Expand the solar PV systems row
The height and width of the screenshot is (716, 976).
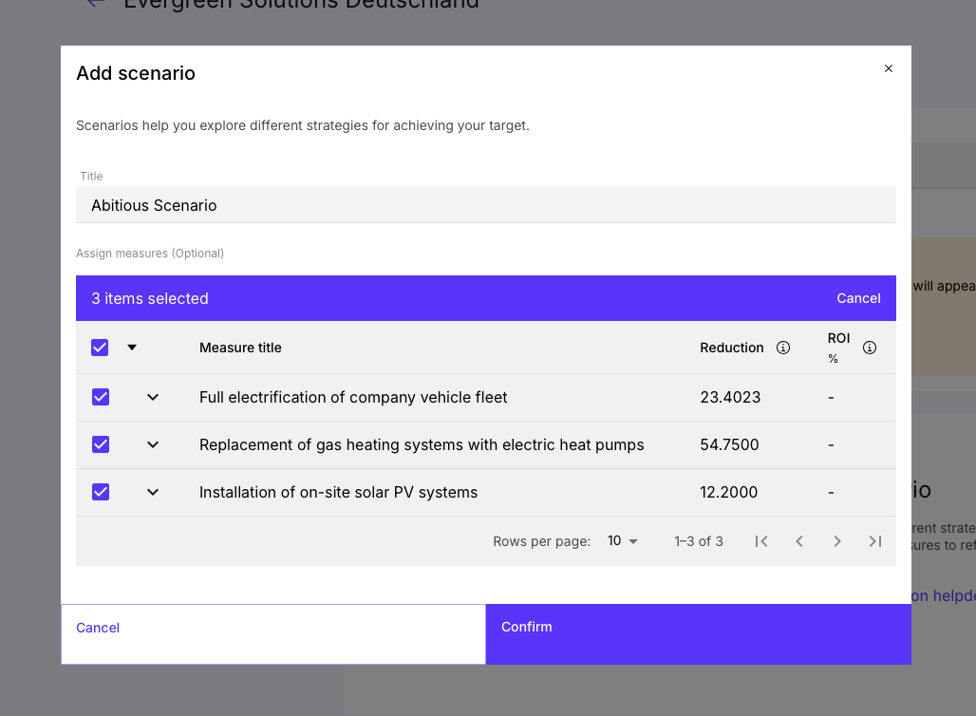[x=153, y=492]
